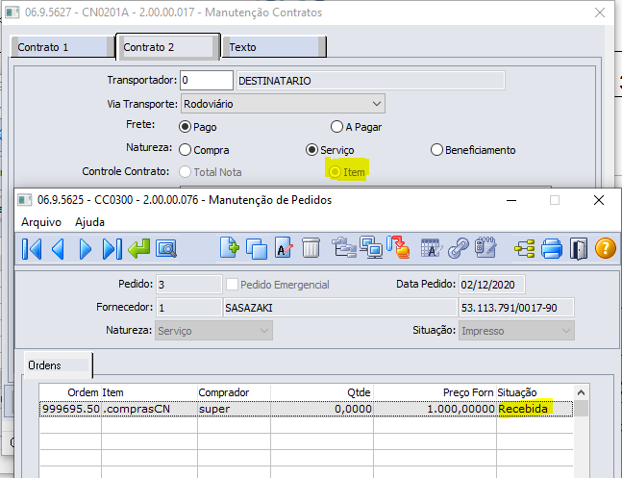Viewport: 622px width, 478px height.
Task: Choose Natureza Compra radio option
Action: (185, 150)
